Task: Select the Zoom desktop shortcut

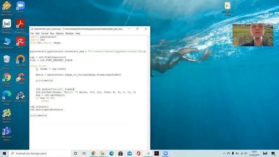Action: 20,7
